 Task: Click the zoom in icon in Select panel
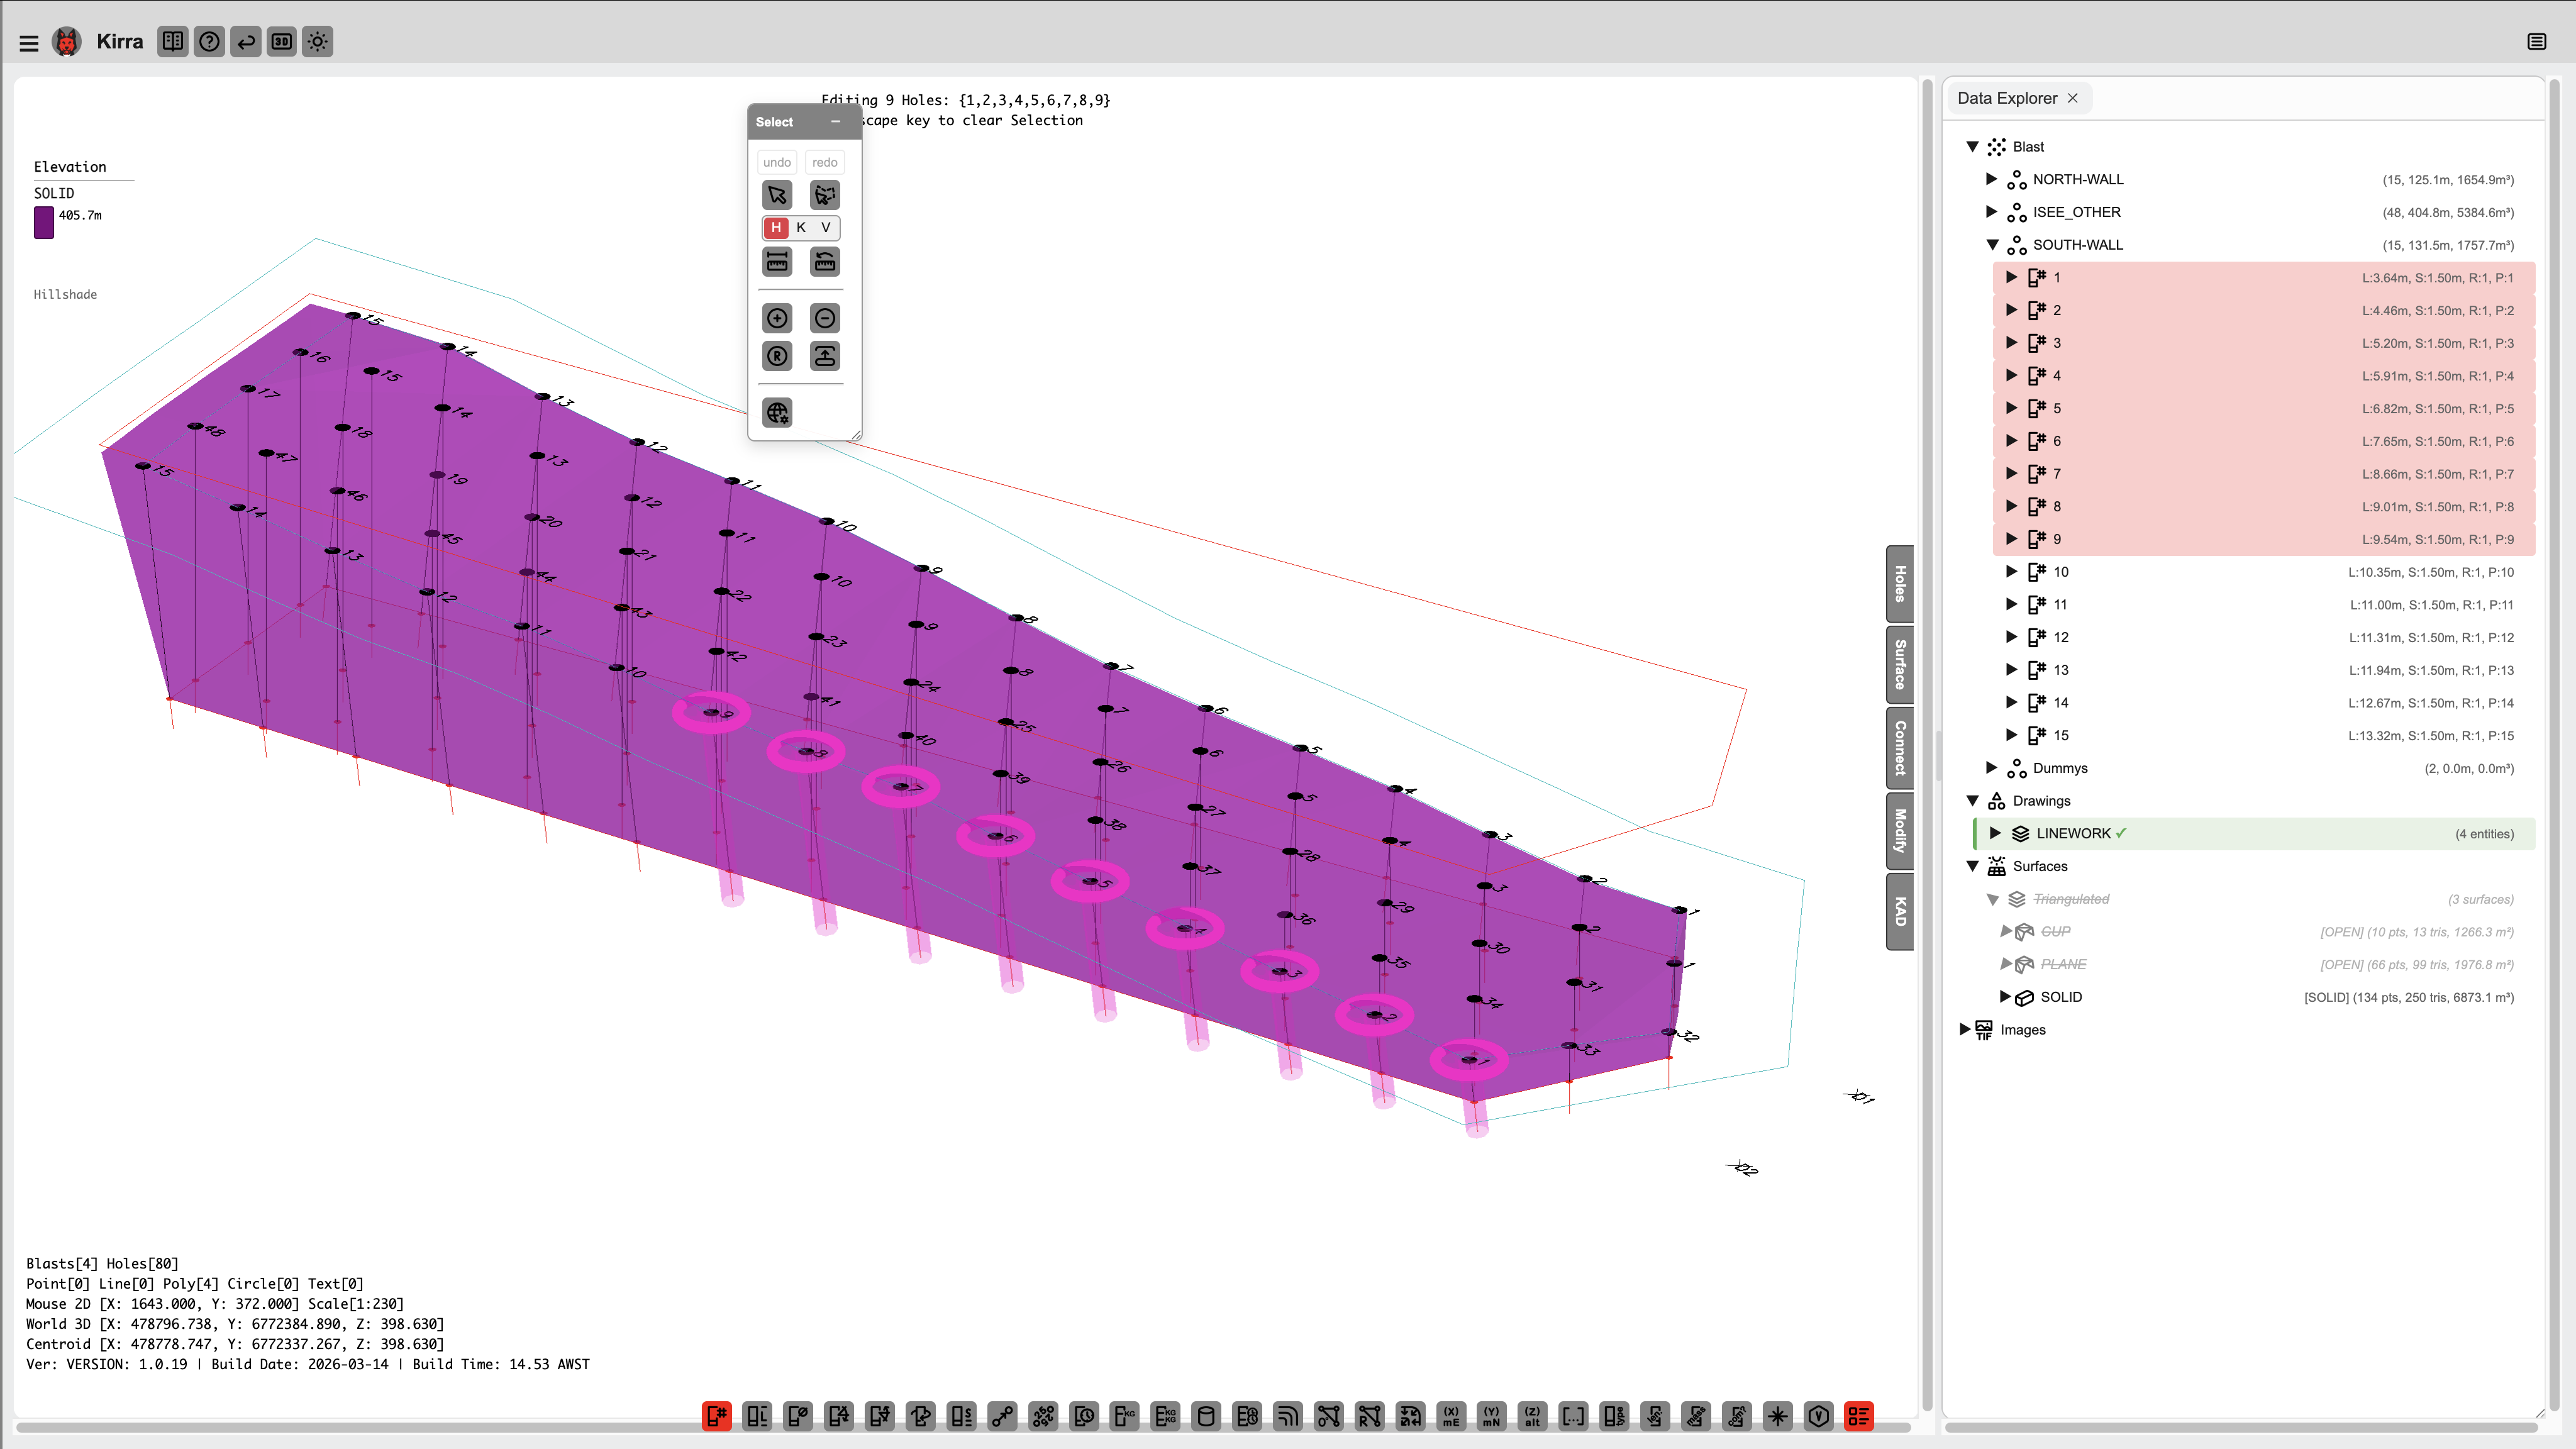coord(777,318)
